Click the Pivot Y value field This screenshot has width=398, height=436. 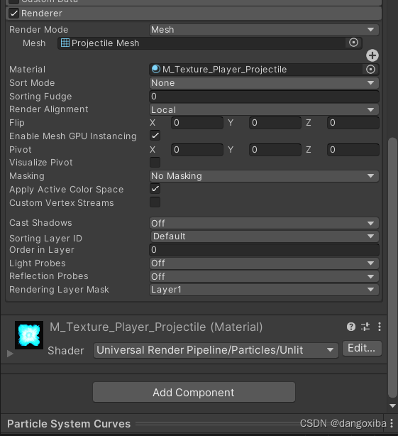(x=275, y=150)
